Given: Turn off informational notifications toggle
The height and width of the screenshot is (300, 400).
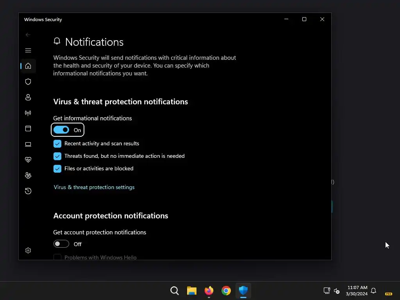Looking at the screenshot, I should pos(61,130).
